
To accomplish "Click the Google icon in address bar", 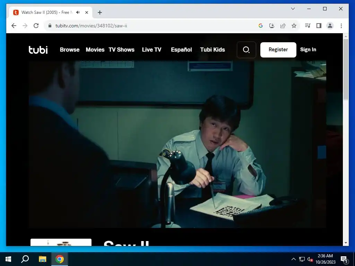I will [x=261, y=26].
